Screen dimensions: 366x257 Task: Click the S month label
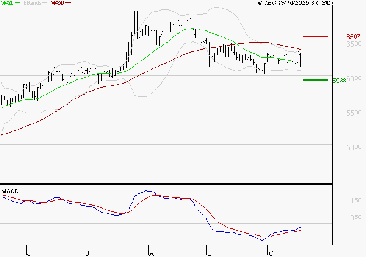[210, 253]
